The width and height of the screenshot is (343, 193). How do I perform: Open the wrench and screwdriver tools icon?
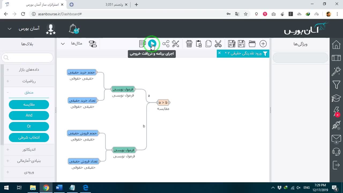[x=176, y=44]
